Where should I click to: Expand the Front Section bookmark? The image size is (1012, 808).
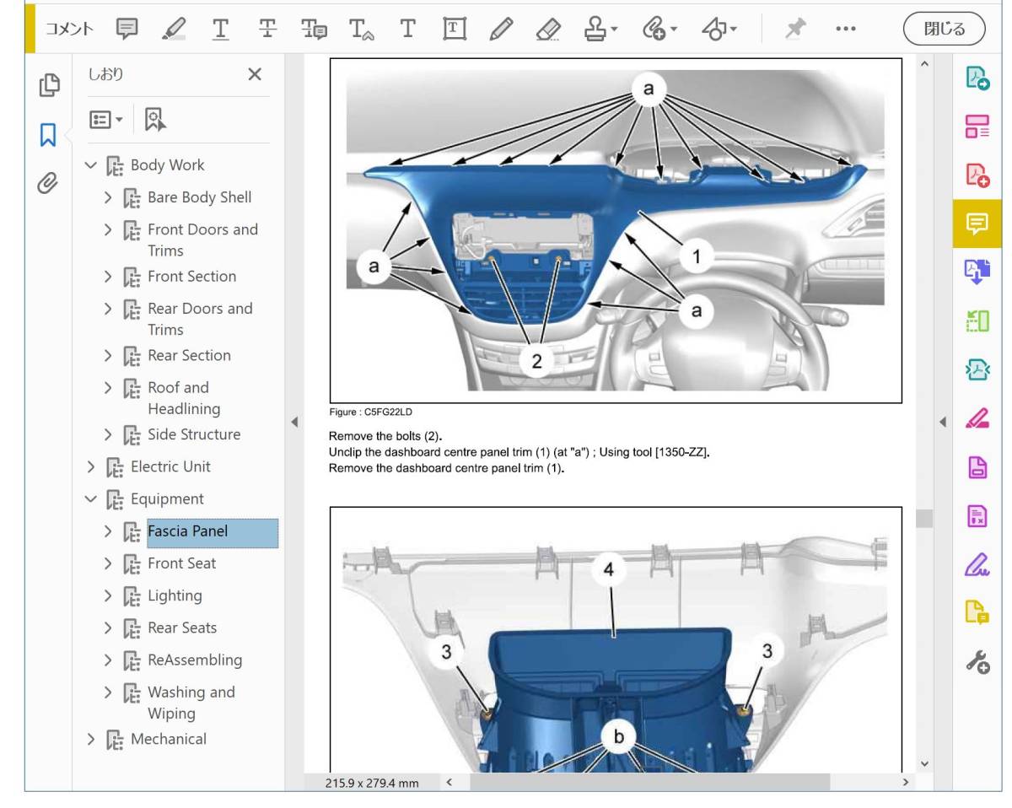tap(108, 277)
